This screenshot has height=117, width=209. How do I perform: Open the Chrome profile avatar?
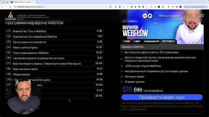tap(181, 7)
